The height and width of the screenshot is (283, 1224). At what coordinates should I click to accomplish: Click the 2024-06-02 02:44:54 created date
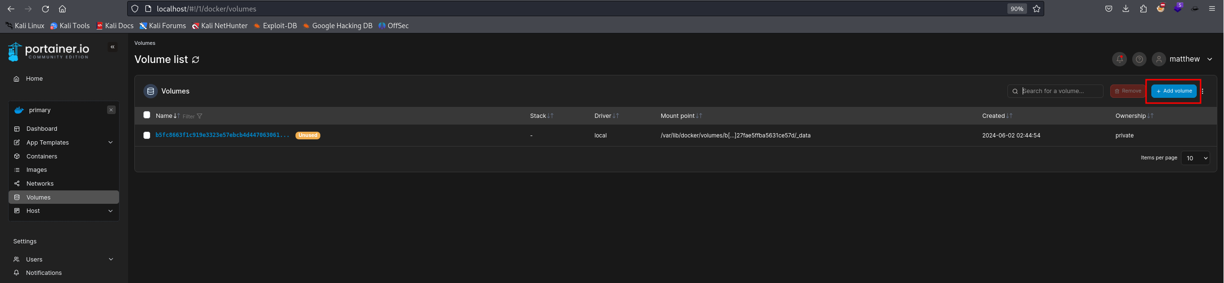coord(1011,136)
